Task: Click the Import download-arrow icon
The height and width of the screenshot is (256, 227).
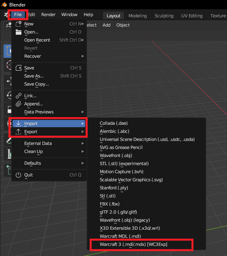Action: [x=19, y=124]
